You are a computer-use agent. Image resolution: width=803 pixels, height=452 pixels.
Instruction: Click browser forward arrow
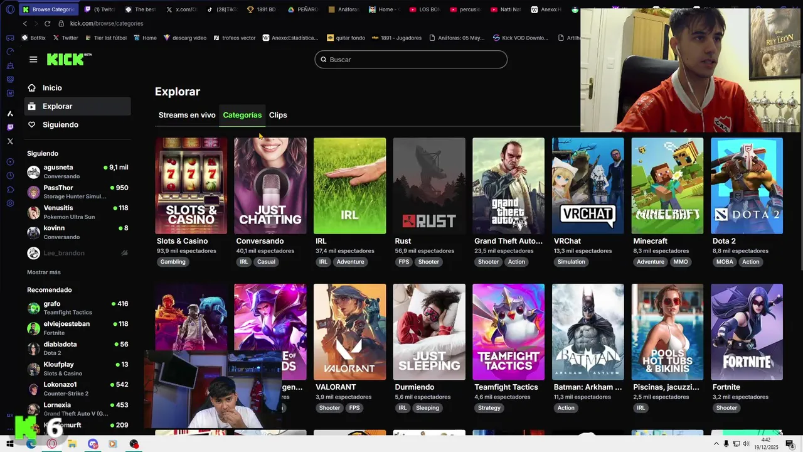coord(36,23)
